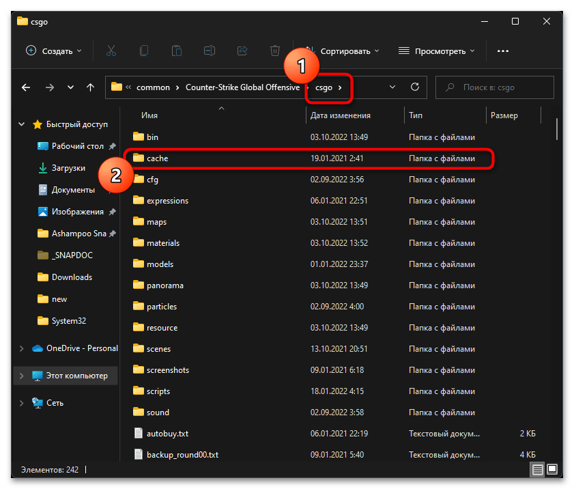574x489 pixels.
Task: Open the recent locations dropdown arrow
Action: click(71, 87)
